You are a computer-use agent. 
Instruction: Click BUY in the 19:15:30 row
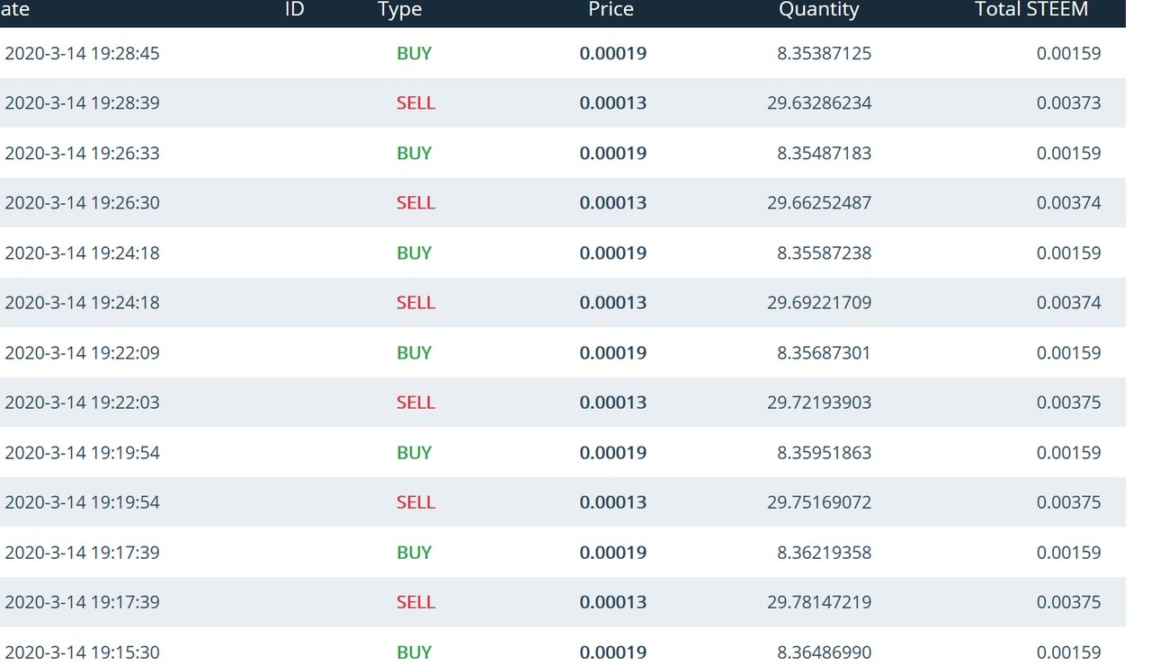pyautogui.click(x=414, y=652)
